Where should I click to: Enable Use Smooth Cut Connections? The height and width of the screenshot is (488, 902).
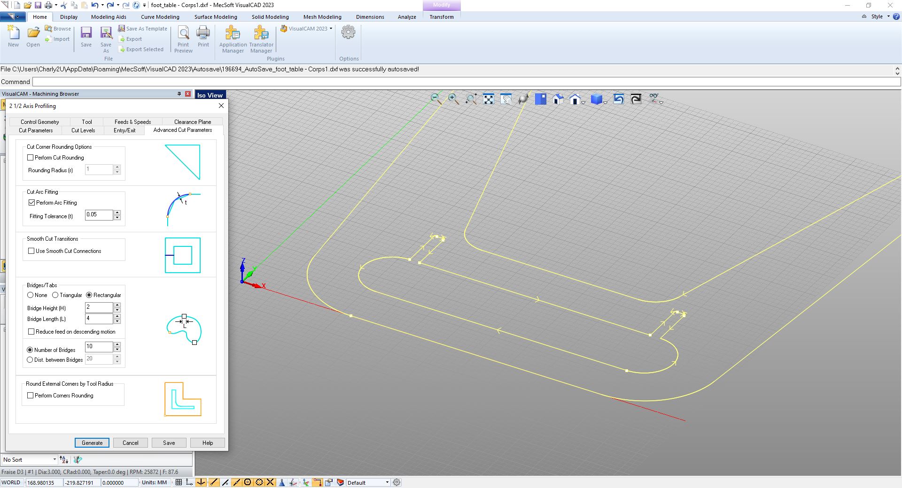31,251
